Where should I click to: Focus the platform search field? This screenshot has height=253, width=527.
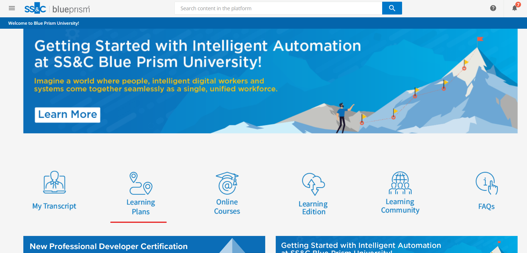(x=278, y=8)
